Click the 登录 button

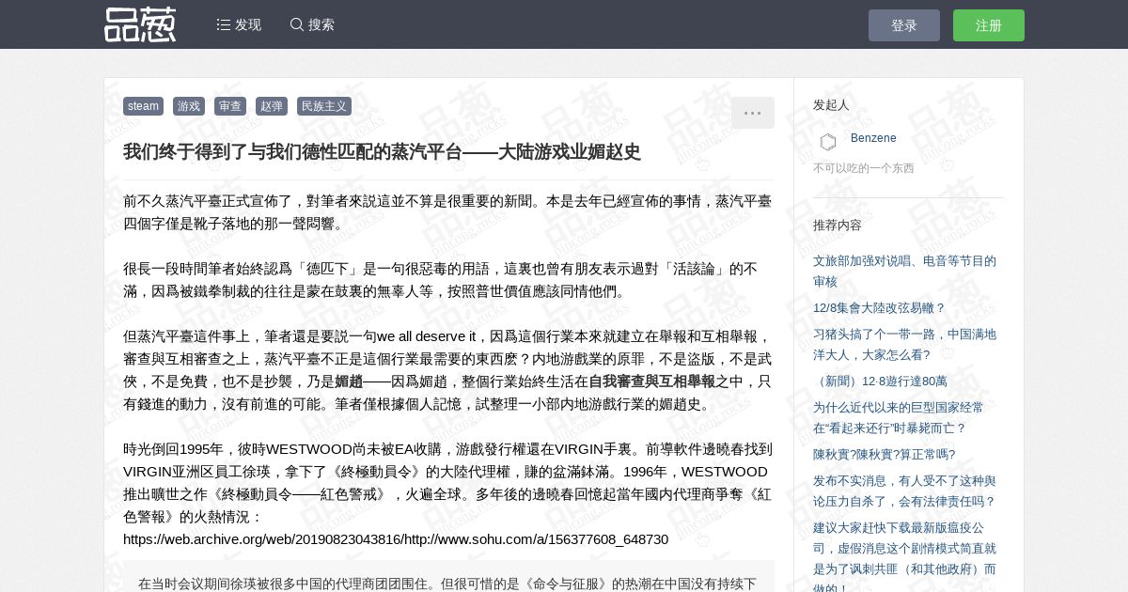[x=904, y=25]
